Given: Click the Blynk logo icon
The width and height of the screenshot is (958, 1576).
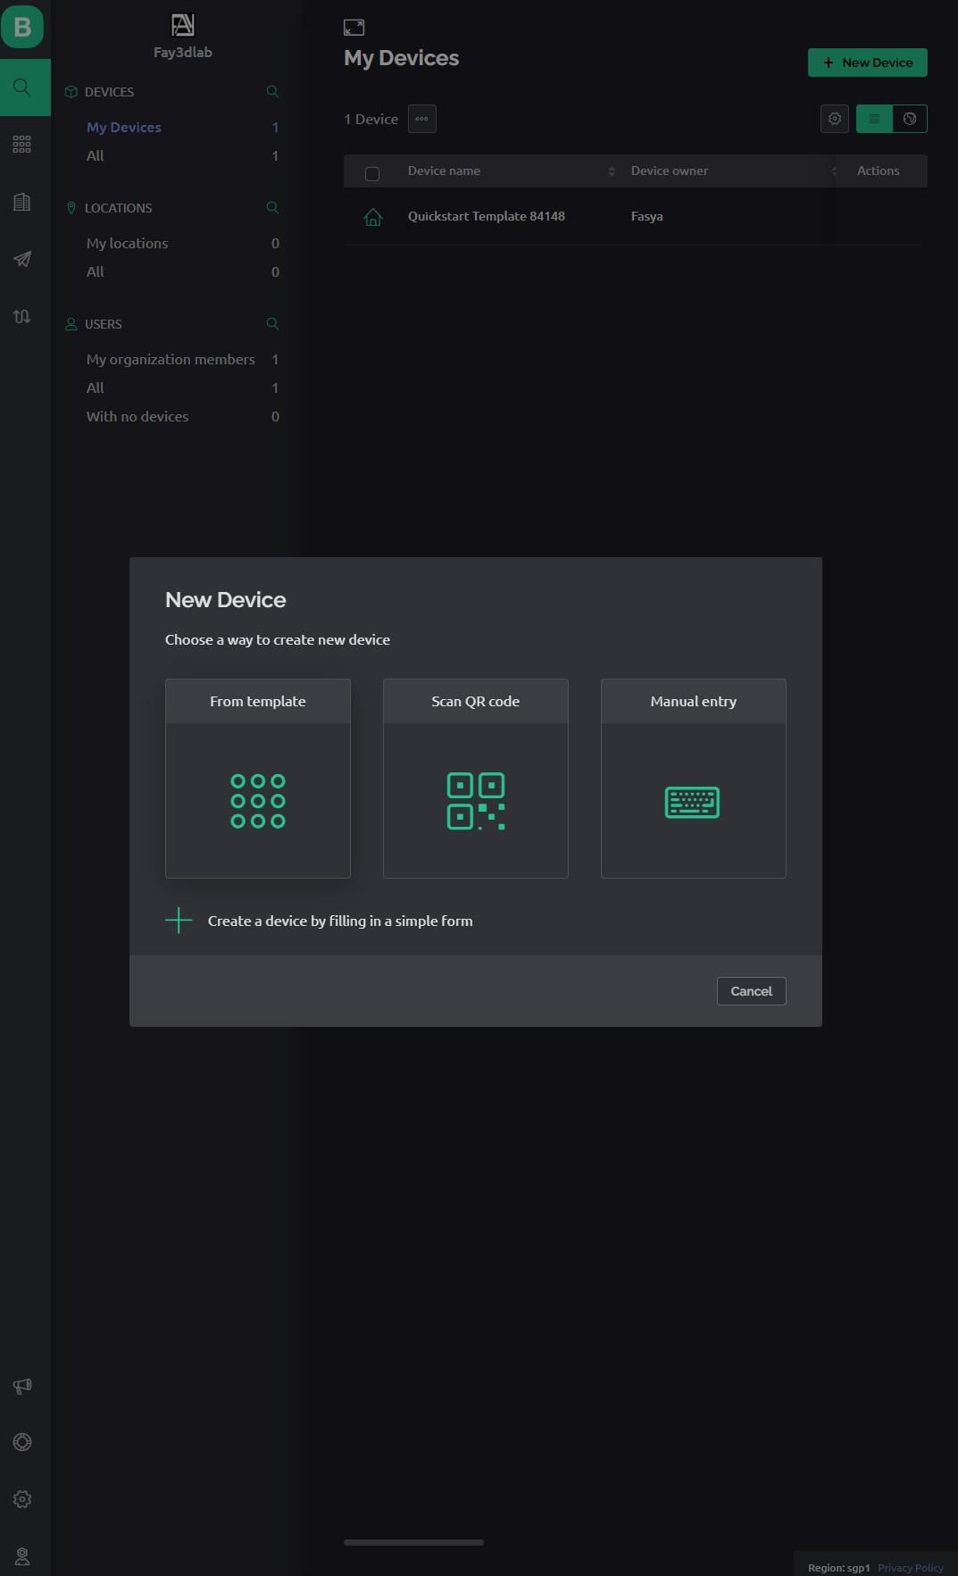Looking at the screenshot, I should 23,28.
